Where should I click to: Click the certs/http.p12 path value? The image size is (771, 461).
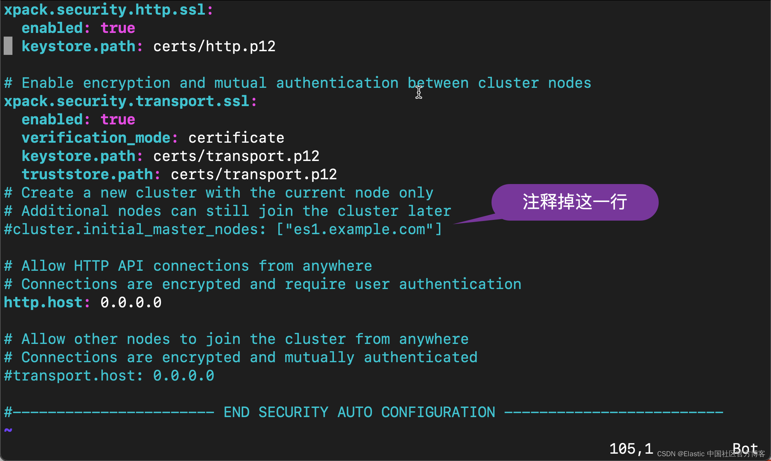click(x=214, y=46)
